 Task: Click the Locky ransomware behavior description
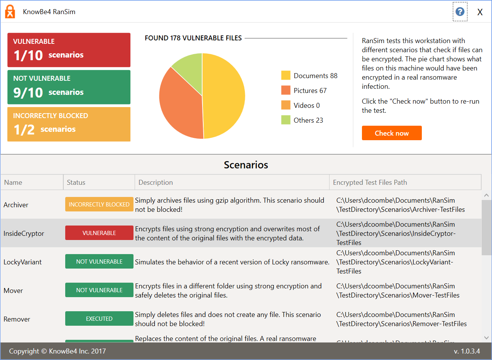pyautogui.click(x=232, y=262)
